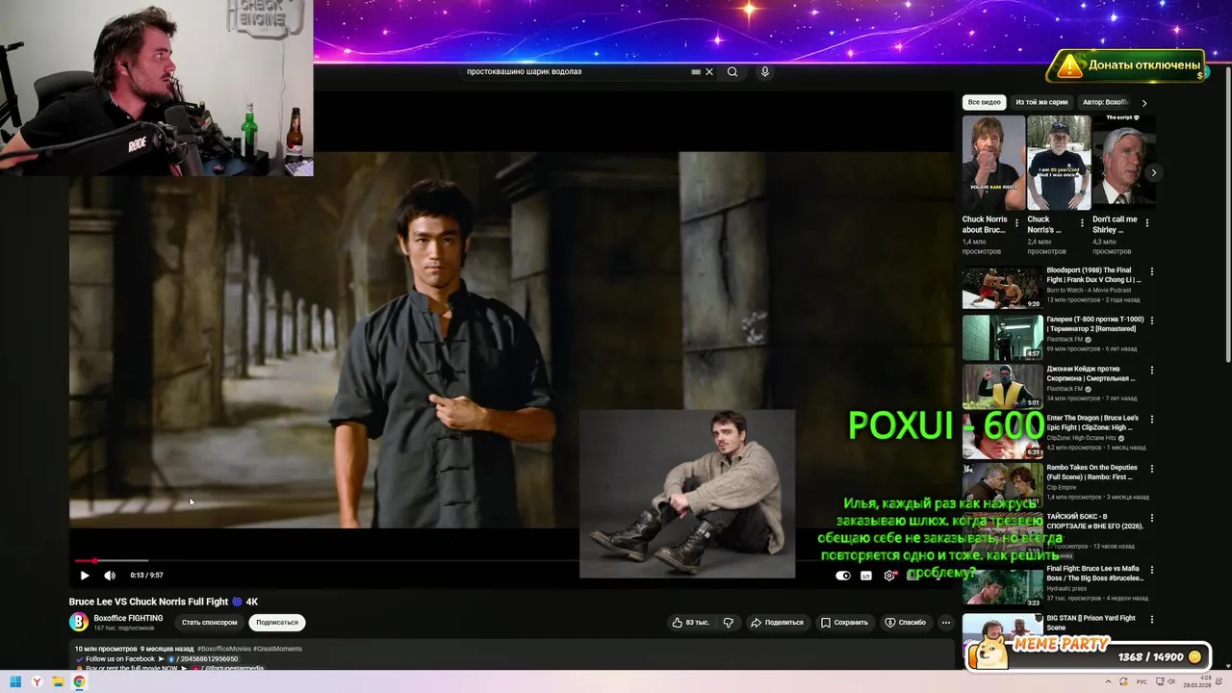Image resolution: width=1232 pixels, height=693 pixels.
Task: Open options for "Chuck Norris's ..." short
Action: click(x=1082, y=223)
